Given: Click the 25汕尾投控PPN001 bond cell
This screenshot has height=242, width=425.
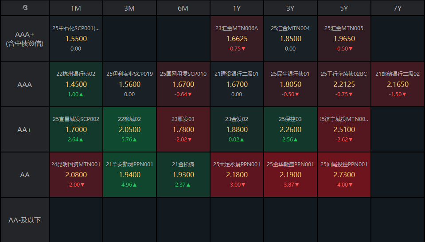Looking at the screenshot, I should pos(344,175).
